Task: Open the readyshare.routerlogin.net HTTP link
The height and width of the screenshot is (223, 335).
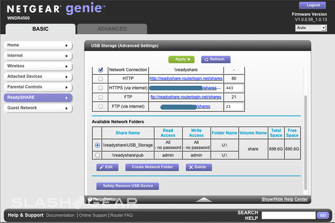Action: click(186, 79)
